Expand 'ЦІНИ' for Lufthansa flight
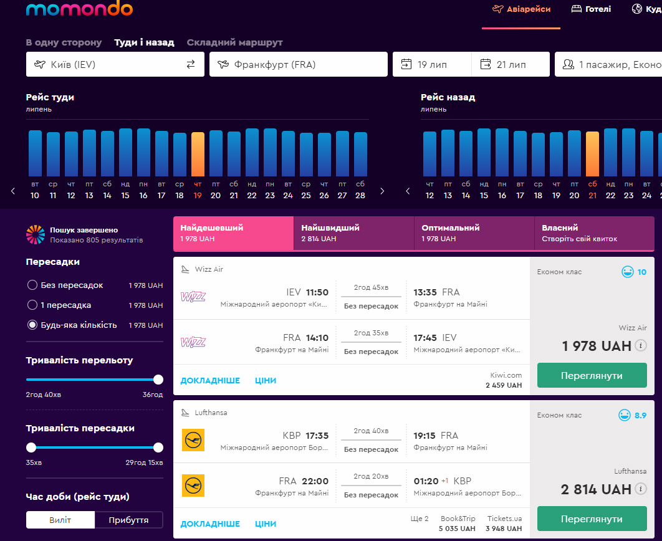662x541 pixels. click(266, 524)
